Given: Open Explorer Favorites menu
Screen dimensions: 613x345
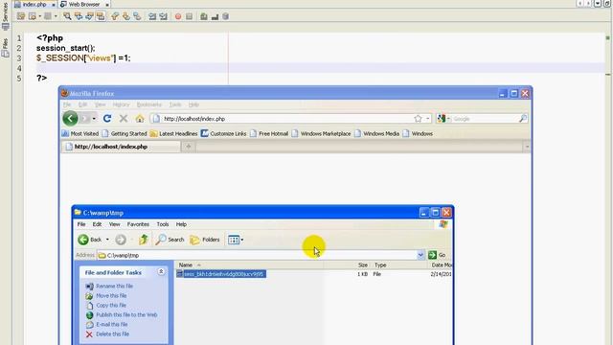Looking at the screenshot, I should tap(138, 224).
